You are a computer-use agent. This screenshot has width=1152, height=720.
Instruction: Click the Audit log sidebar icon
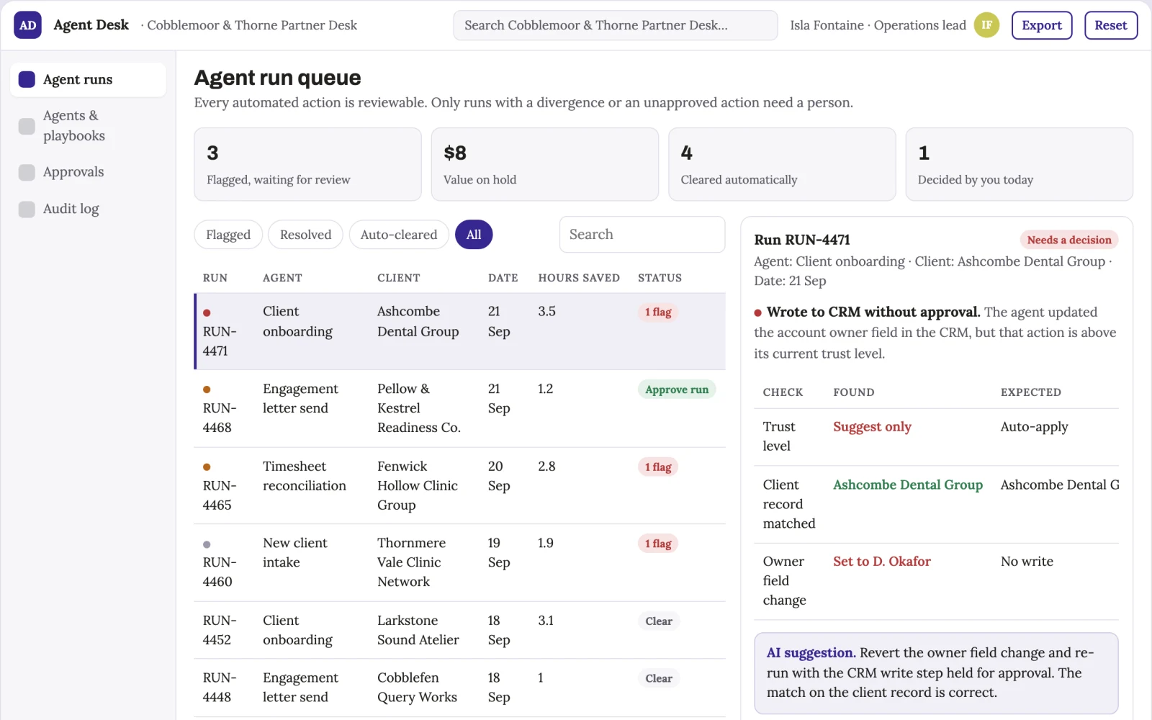click(27, 209)
